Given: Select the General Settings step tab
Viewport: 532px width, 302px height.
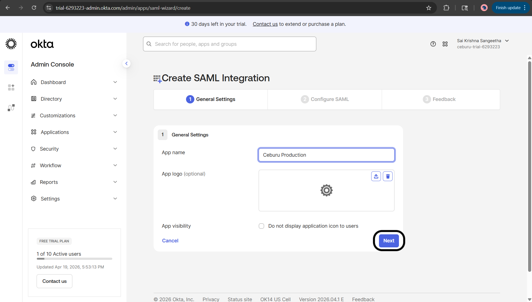Looking at the screenshot, I should (211, 99).
